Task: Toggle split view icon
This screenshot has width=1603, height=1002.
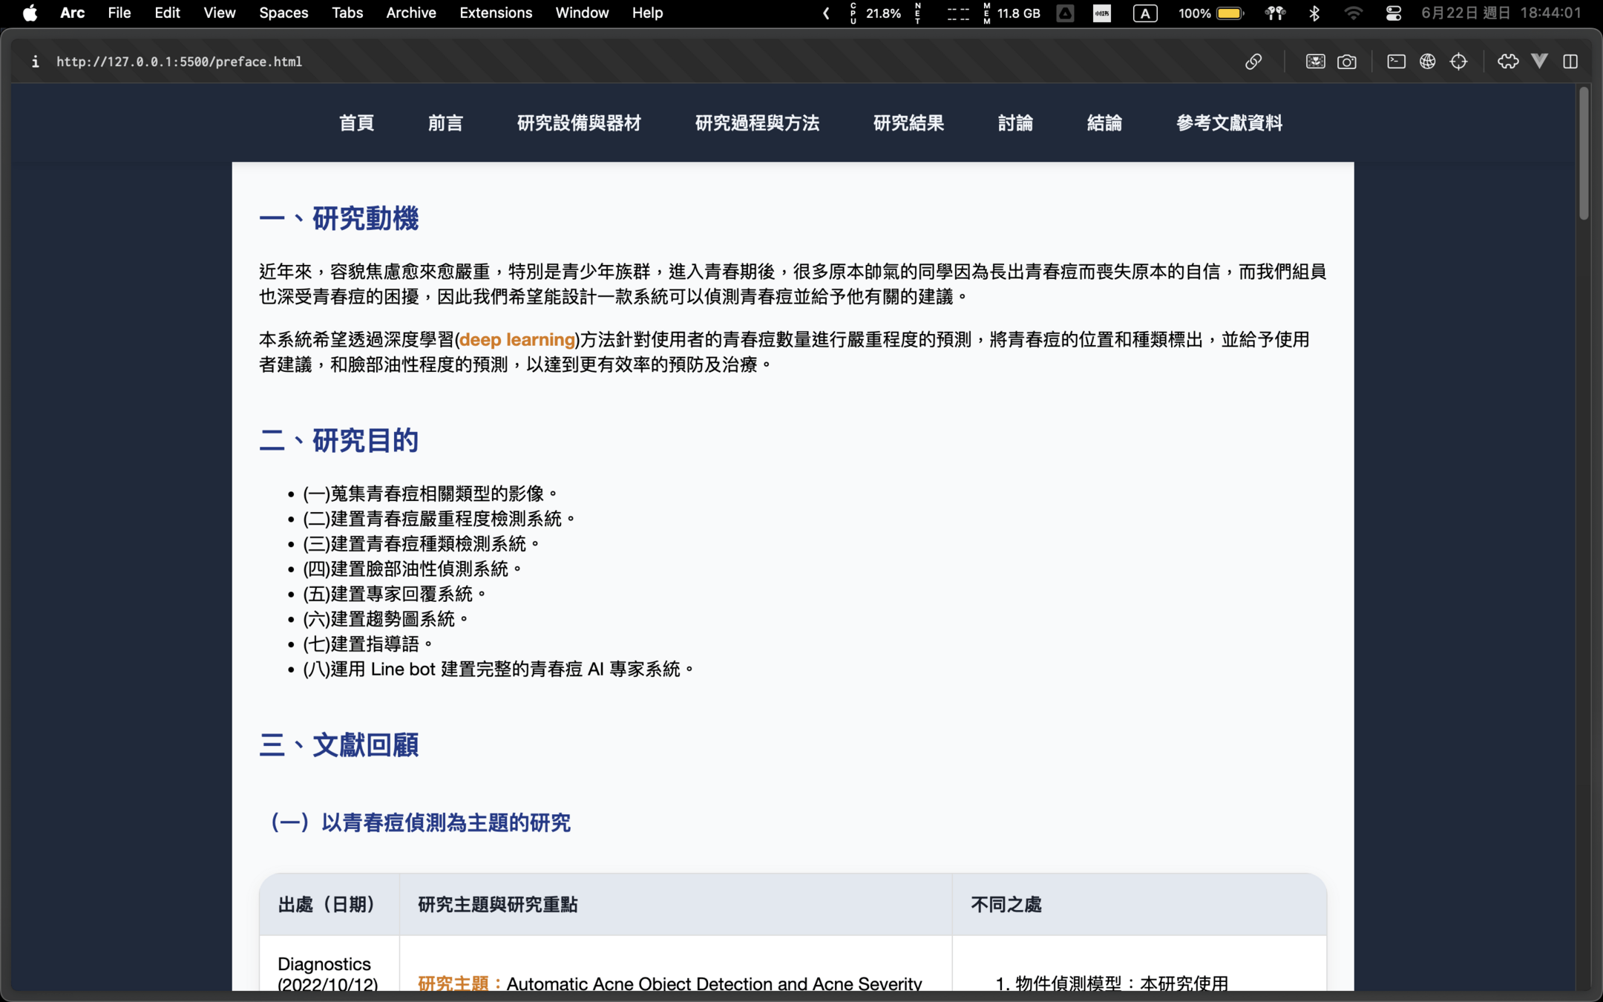Action: point(1570,62)
